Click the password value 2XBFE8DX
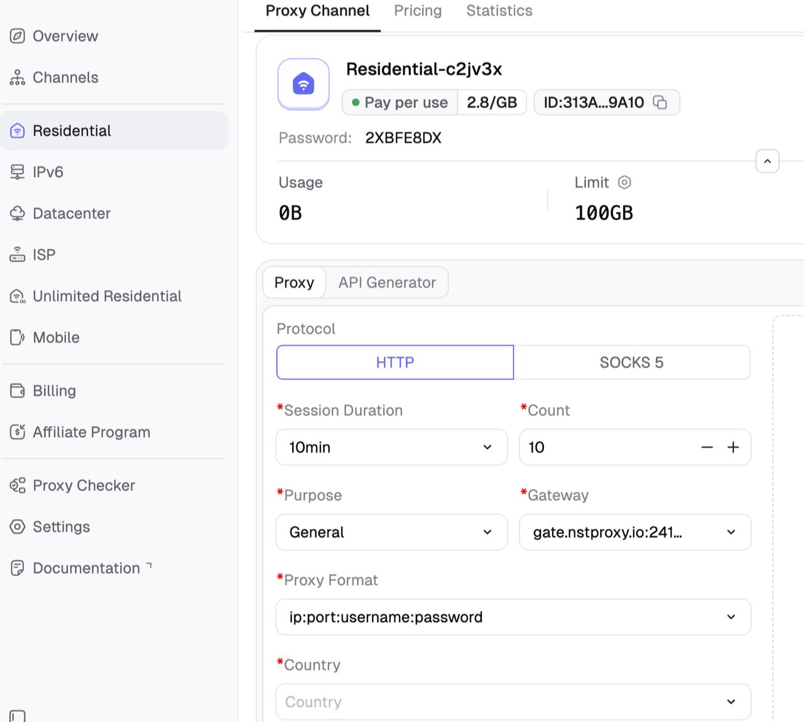The height and width of the screenshot is (722, 804). pos(403,138)
